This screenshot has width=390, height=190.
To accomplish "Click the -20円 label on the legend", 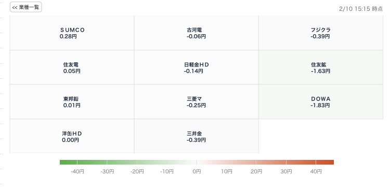I will tap(137, 171).
